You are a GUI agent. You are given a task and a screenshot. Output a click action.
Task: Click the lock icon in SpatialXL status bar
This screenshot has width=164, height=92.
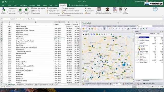point(138,84)
